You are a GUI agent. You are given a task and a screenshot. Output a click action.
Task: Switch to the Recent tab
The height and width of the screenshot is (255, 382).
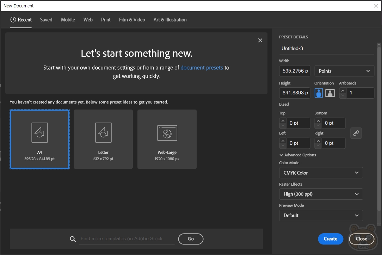[21, 20]
